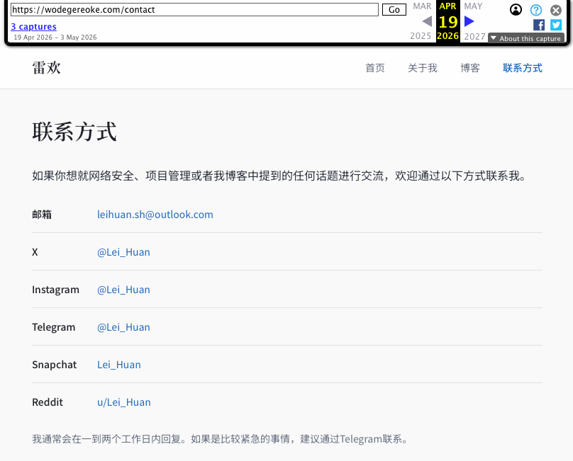Screen dimensions: 573x461
Task: Open the 首页 navigation tab
Action: [x=375, y=68]
